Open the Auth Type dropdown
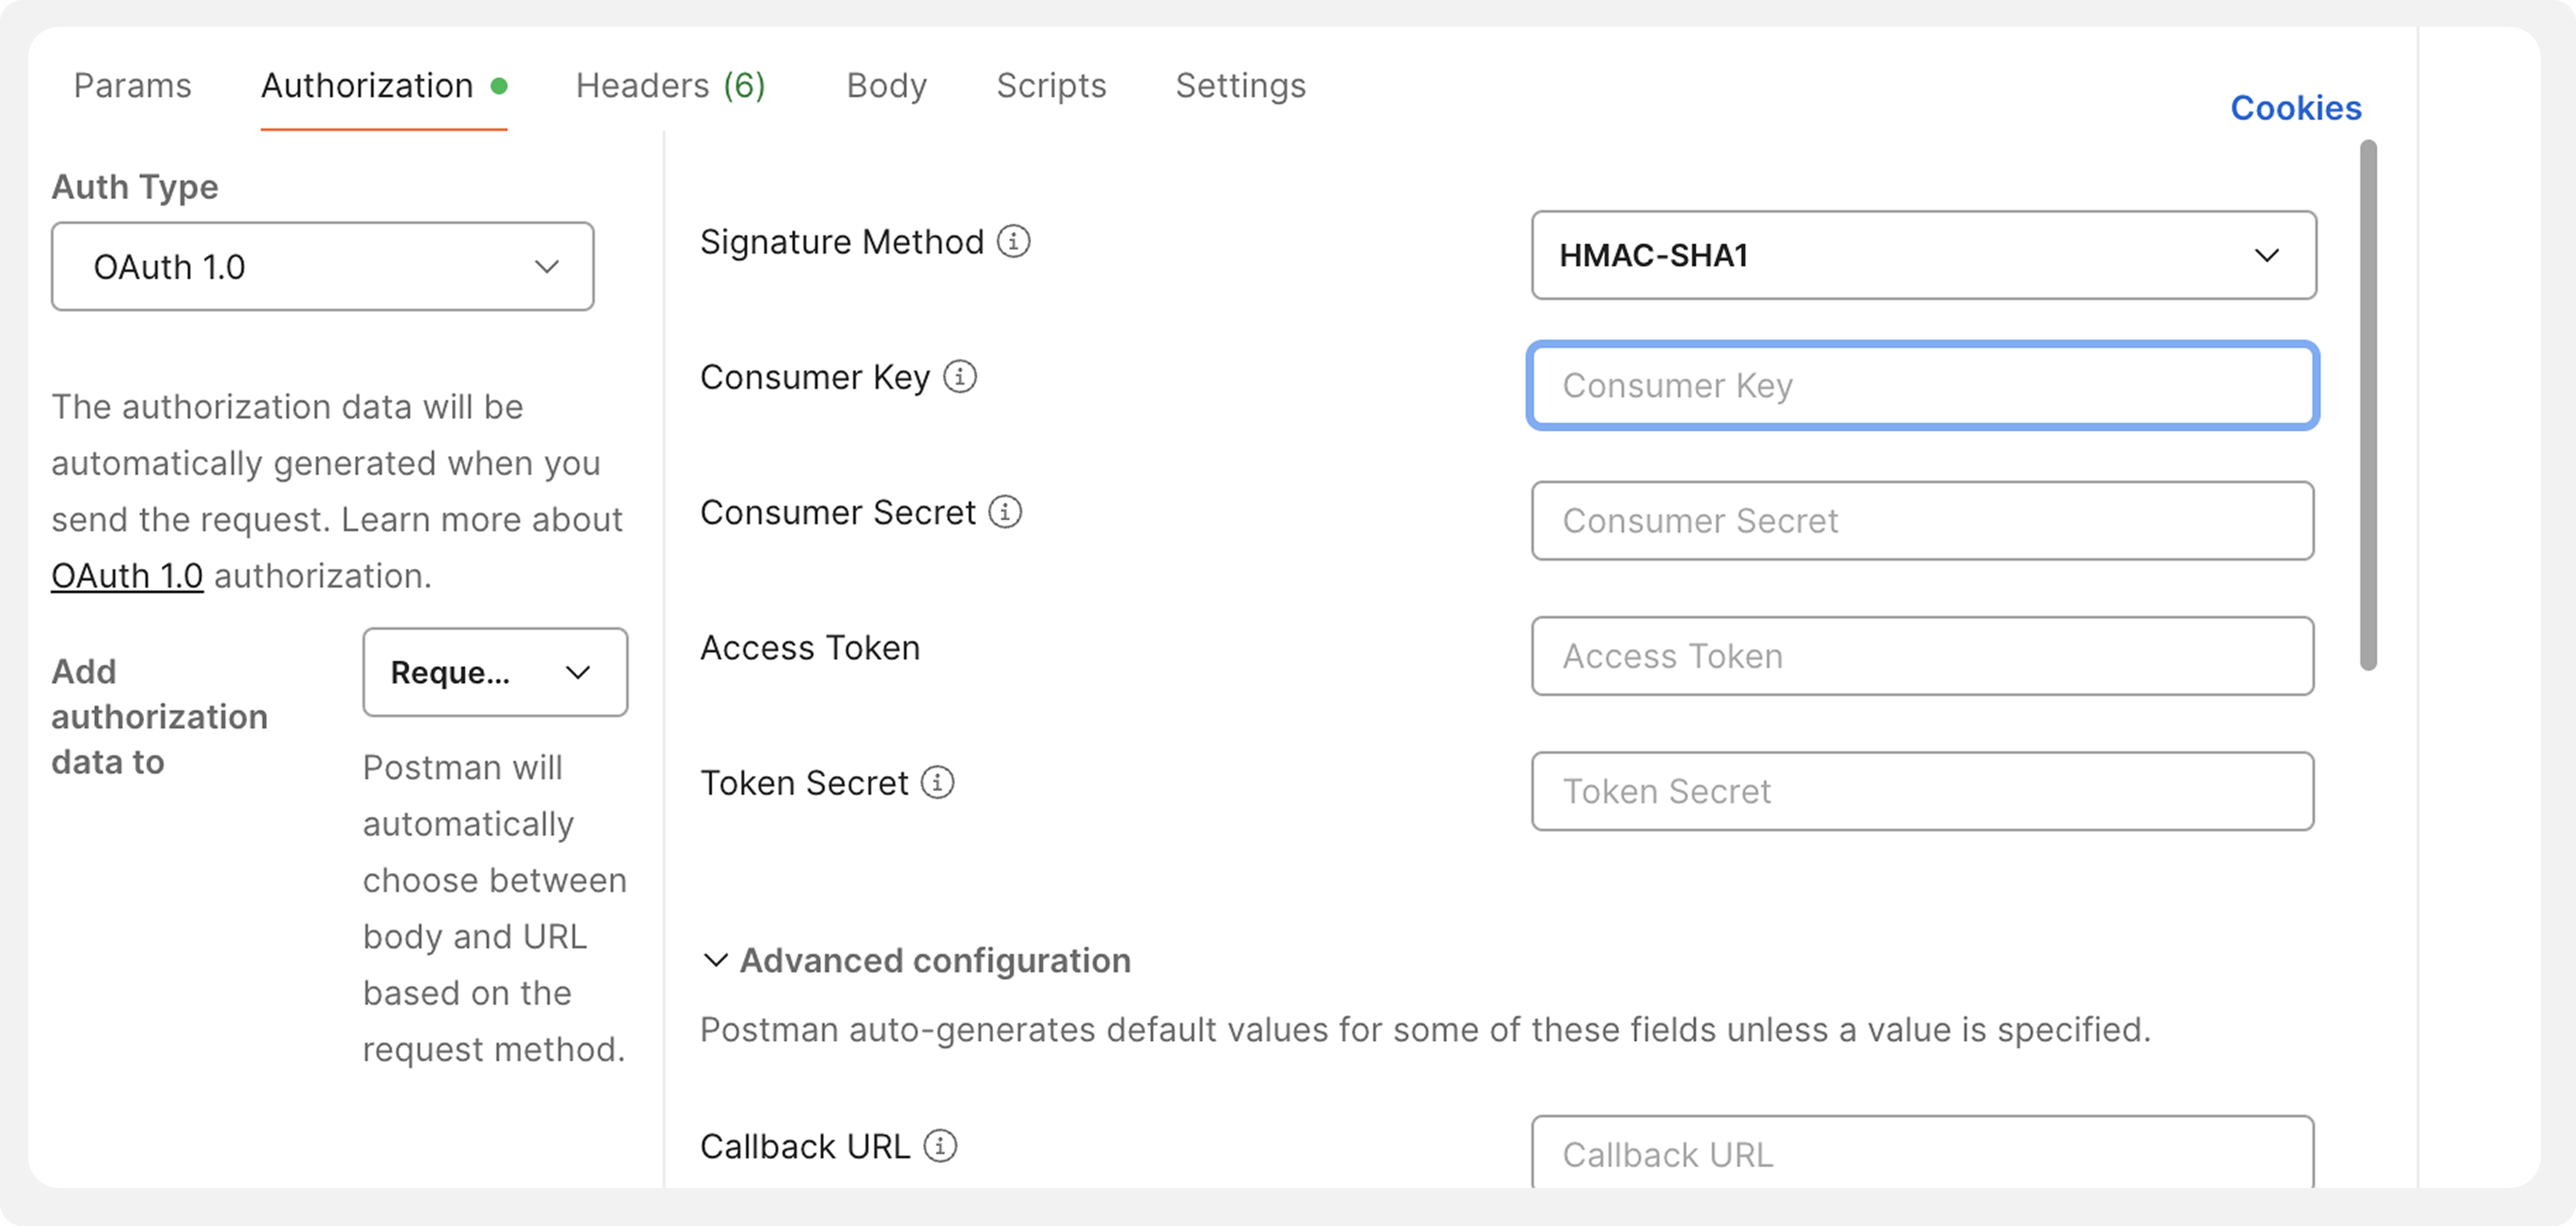 click(322, 267)
